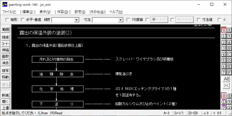The image size is (232, 116).
Task: Switch to layer group circled 9
Action: (x=229, y=102)
